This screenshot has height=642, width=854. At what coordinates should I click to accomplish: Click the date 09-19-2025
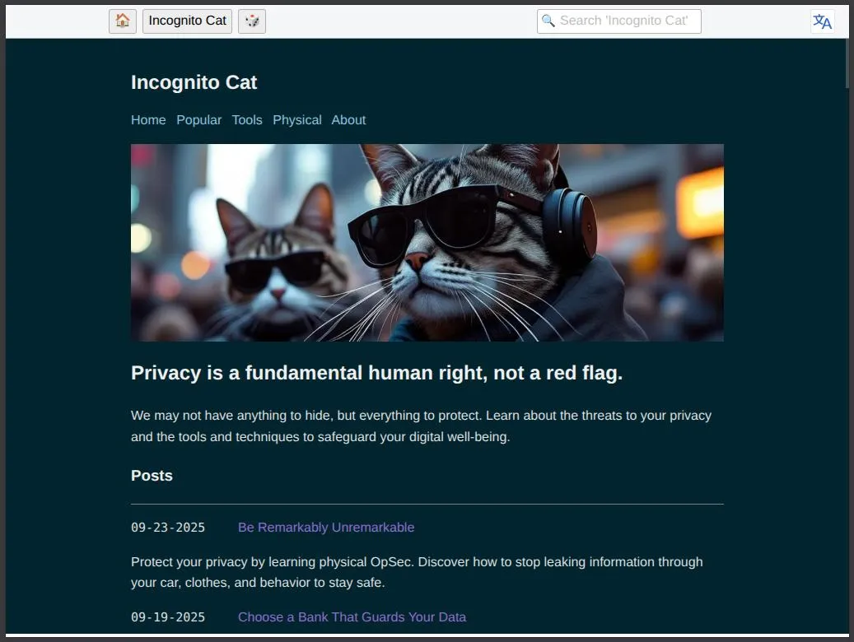click(x=168, y=617)
